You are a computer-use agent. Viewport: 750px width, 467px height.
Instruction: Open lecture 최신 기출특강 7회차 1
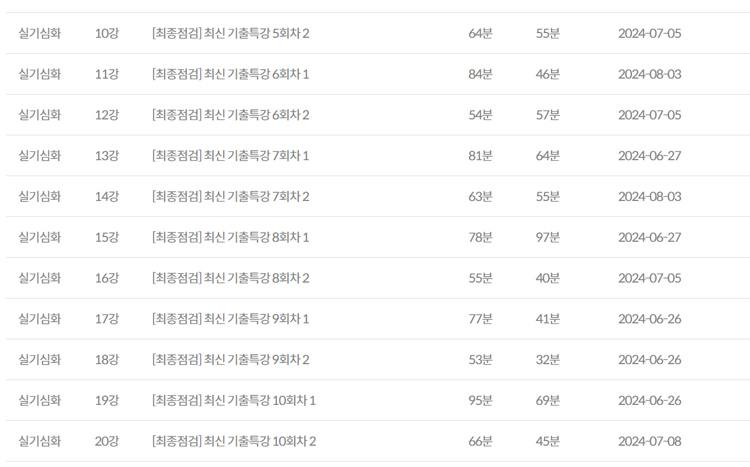(x=230, y=155)
